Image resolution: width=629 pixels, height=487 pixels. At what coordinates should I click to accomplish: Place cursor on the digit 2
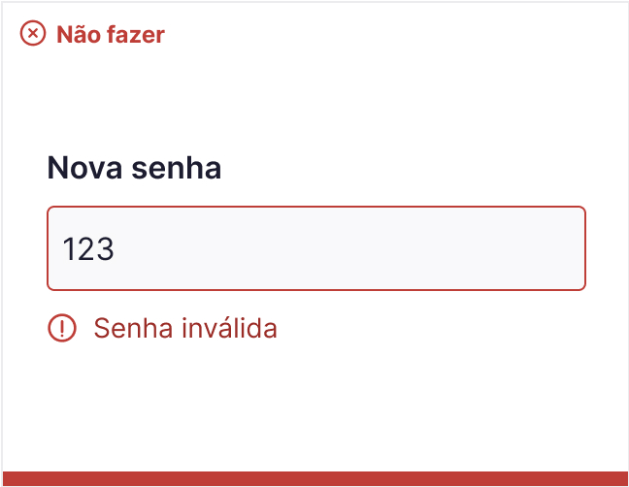click(x=86, y=249)
